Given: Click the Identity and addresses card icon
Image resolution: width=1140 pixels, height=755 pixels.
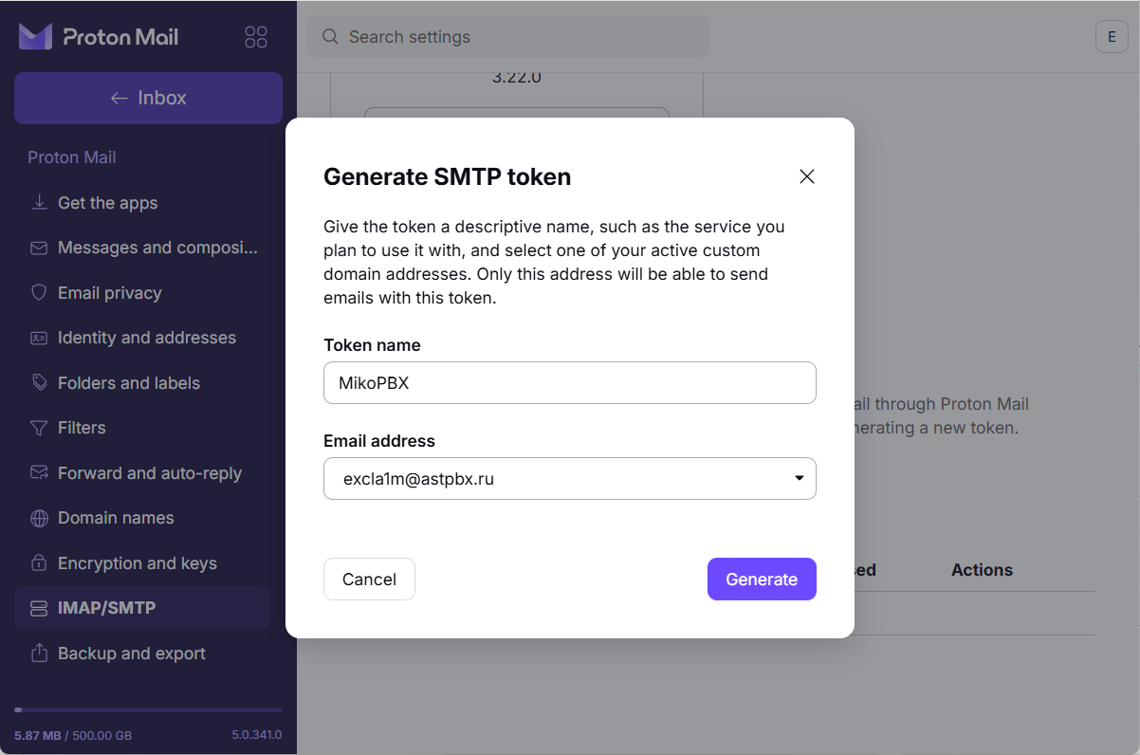Looking at the screenshot, I should (x=39, y=338).
